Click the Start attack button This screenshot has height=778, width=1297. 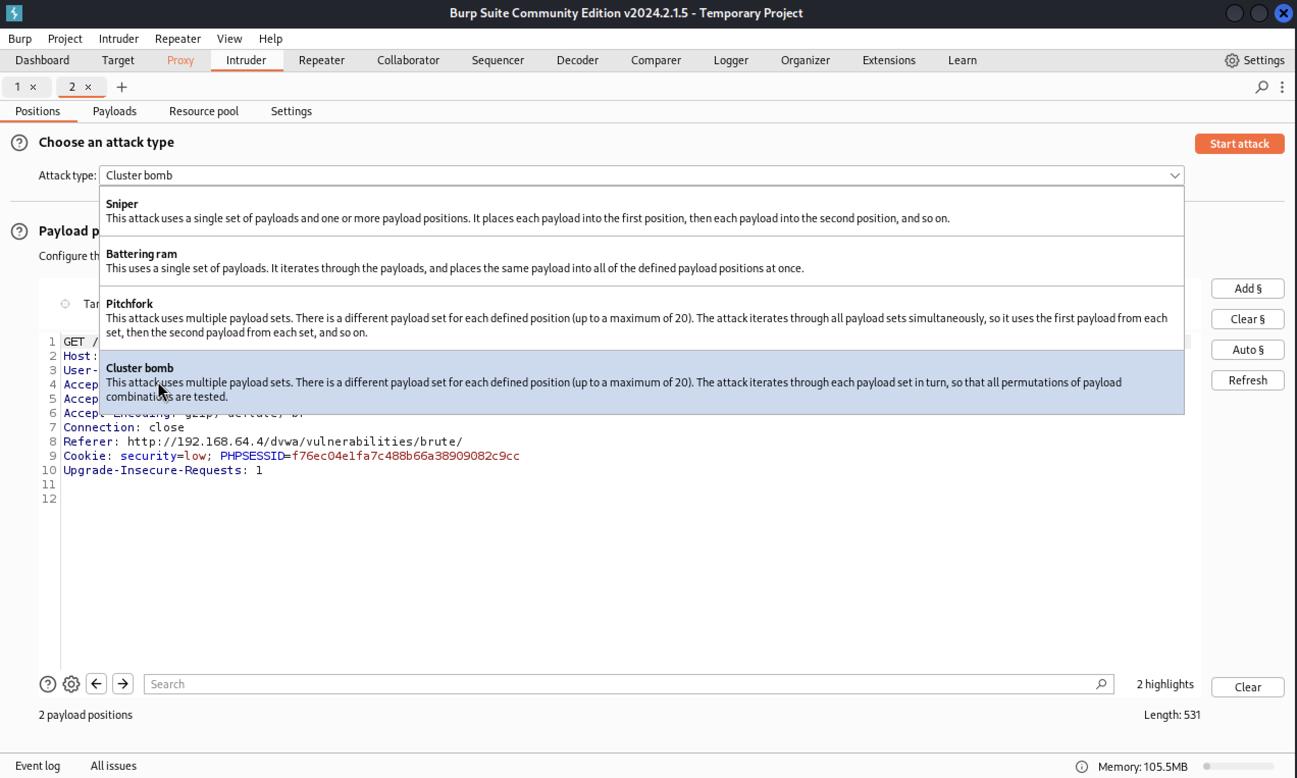1239,144
